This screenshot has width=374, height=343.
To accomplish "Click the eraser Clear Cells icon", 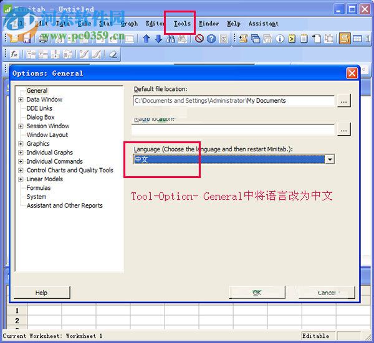I will [113, 54].
